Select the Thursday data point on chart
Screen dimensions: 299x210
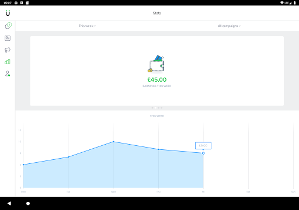[x=158, y=149]
